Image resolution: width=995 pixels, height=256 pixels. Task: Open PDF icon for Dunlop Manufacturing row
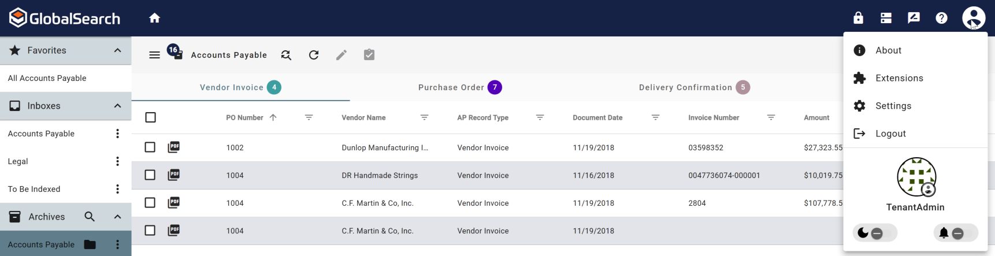pyautogui.click(x=174, y=147)
